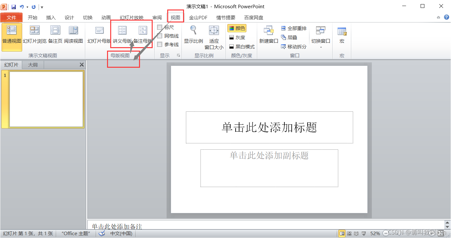Click spell-check icon in status bar
The width and height of the screenshot is (451, 238).
coord(102,234)
